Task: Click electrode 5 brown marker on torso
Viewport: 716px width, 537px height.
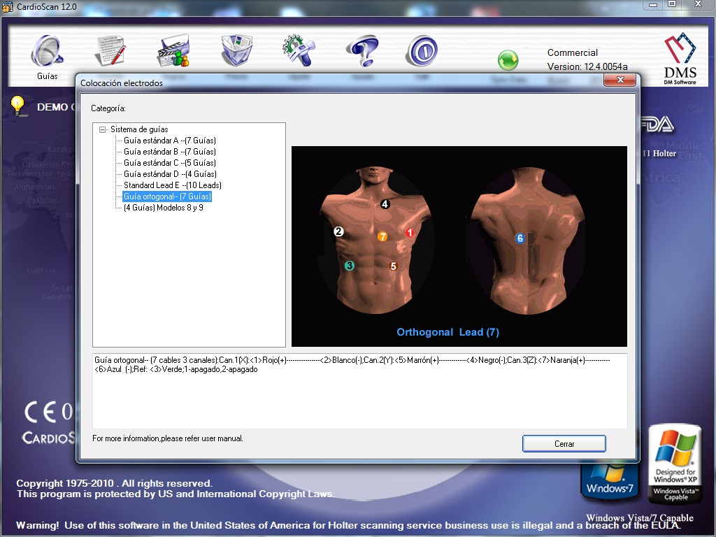Action: pyautogui.click(x=393, y=266)
